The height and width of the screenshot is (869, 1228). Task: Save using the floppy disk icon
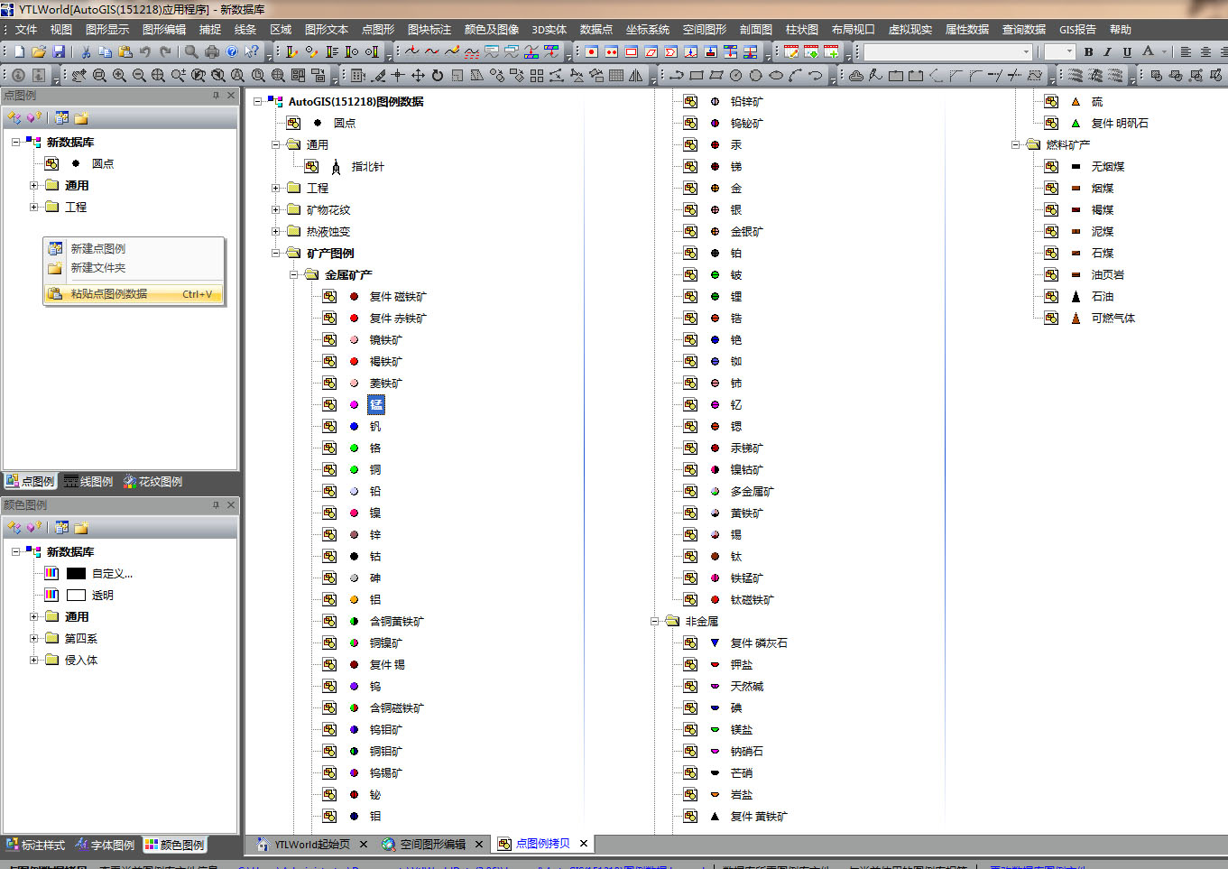click(59, 52)
